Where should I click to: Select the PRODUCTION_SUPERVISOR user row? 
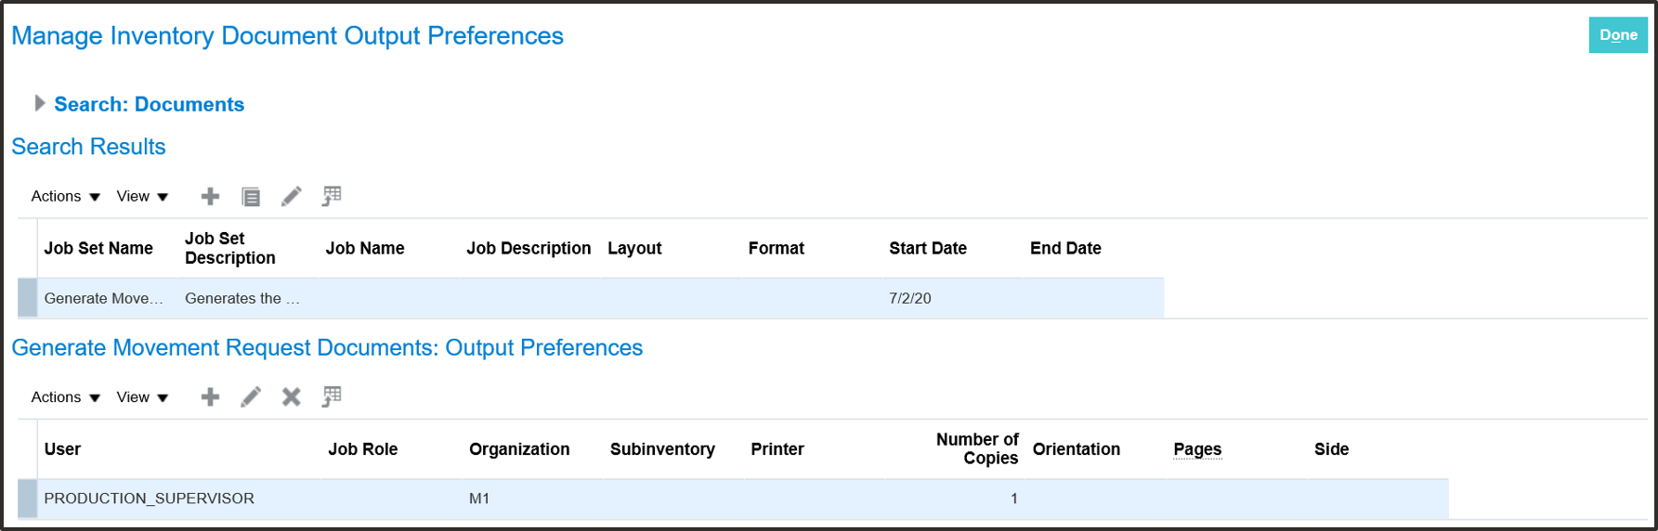149,499
